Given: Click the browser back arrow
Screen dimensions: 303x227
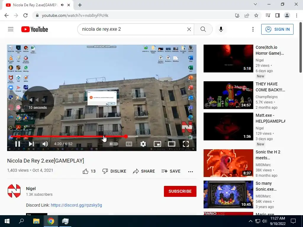Looking at the screenshot, I should 7,15.
